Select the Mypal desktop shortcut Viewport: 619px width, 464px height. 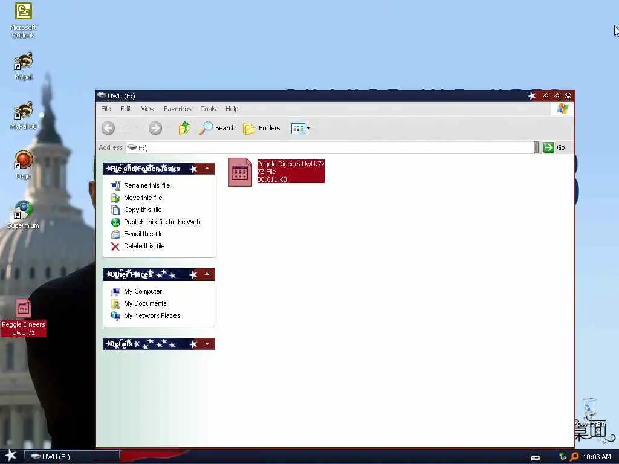24,66
